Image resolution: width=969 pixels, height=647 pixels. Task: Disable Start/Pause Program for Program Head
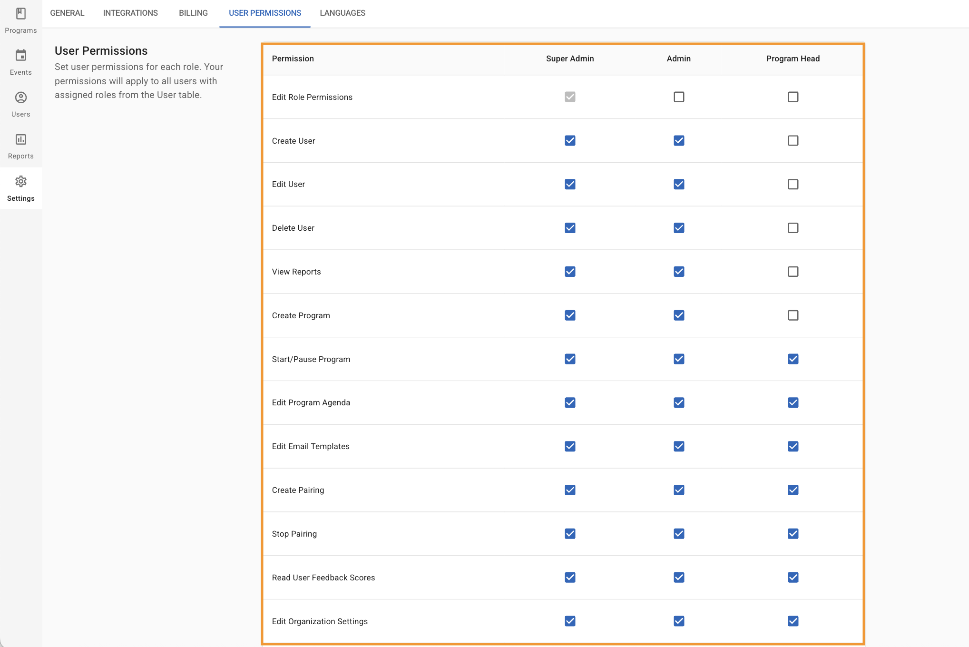click(793, 359)
